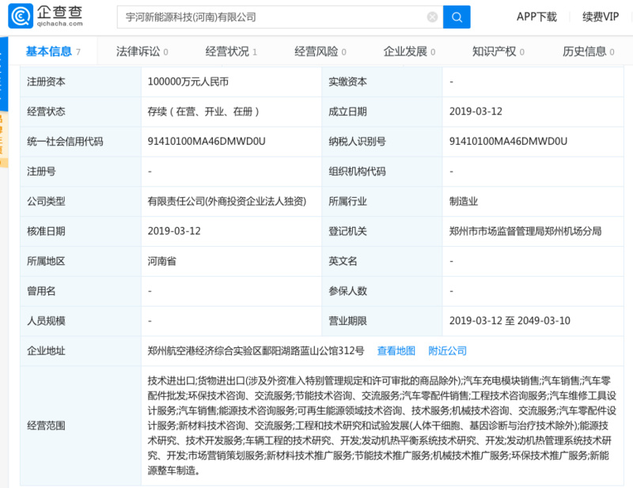Clear the search box with the × icon
Screen dimensions: 633x488
(x=432, y=17)
